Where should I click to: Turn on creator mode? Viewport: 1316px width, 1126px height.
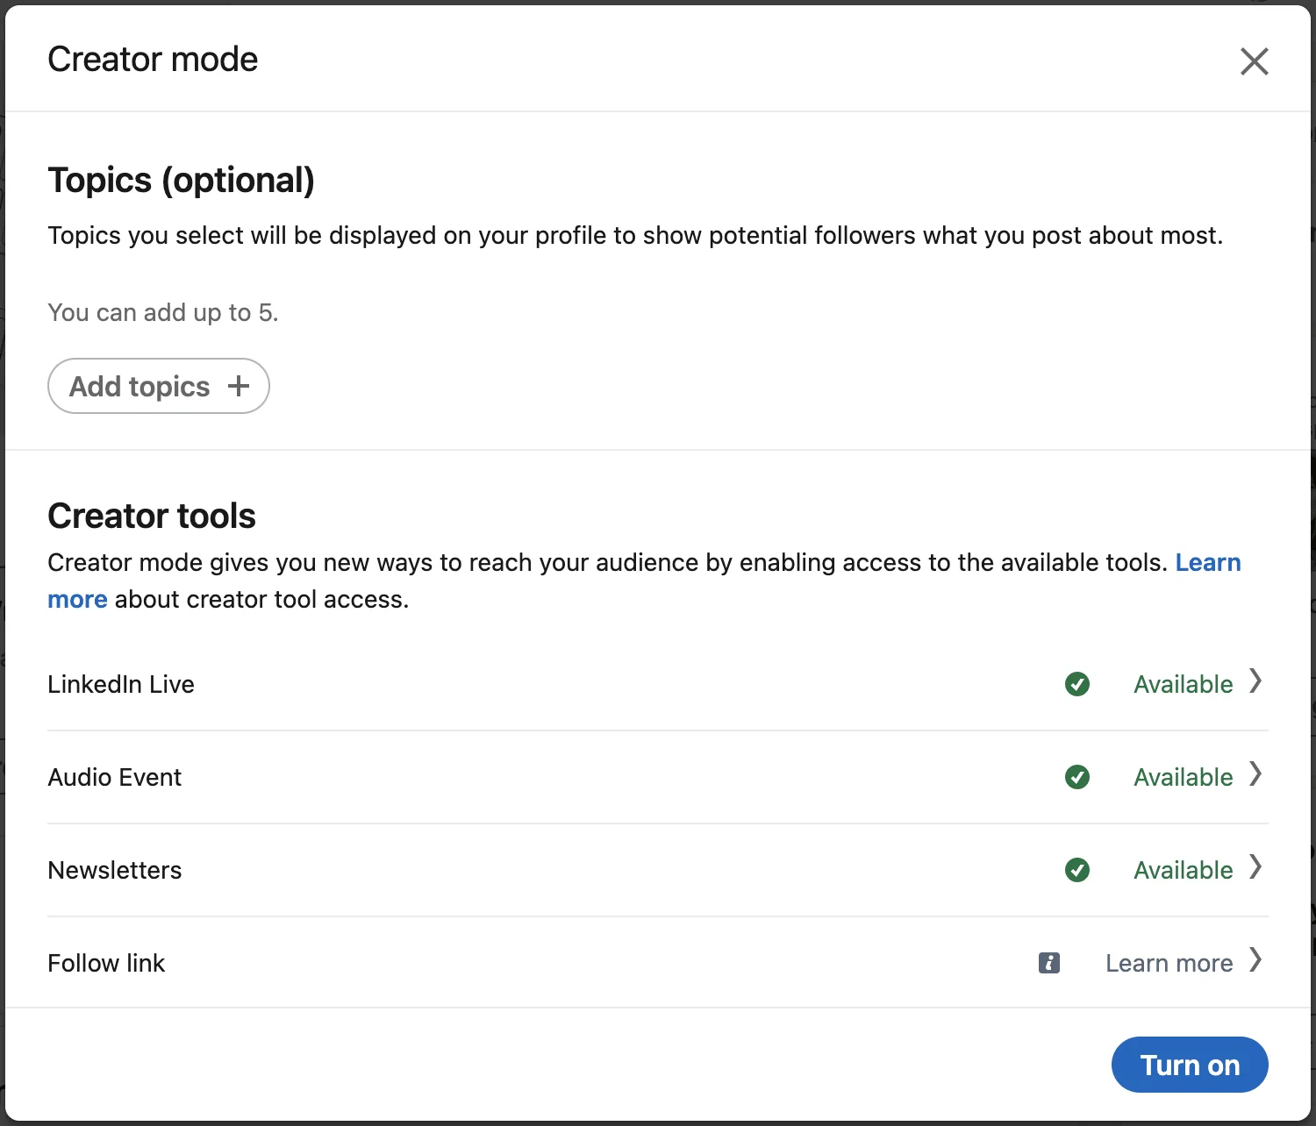point(1190,1065)
